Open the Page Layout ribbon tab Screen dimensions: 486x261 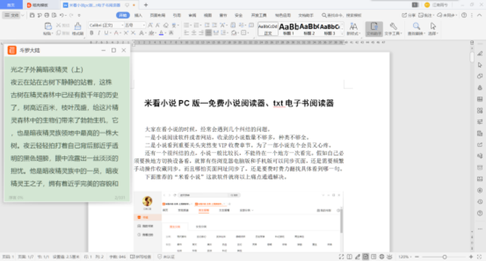pyautogui.click(x=157, y=15)
